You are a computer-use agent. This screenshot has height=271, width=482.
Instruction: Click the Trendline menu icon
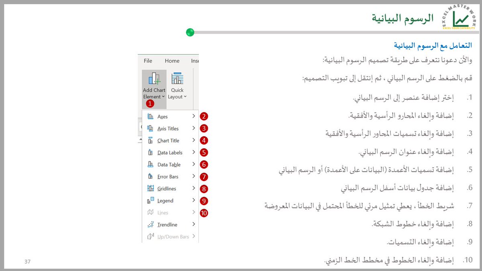151,224
